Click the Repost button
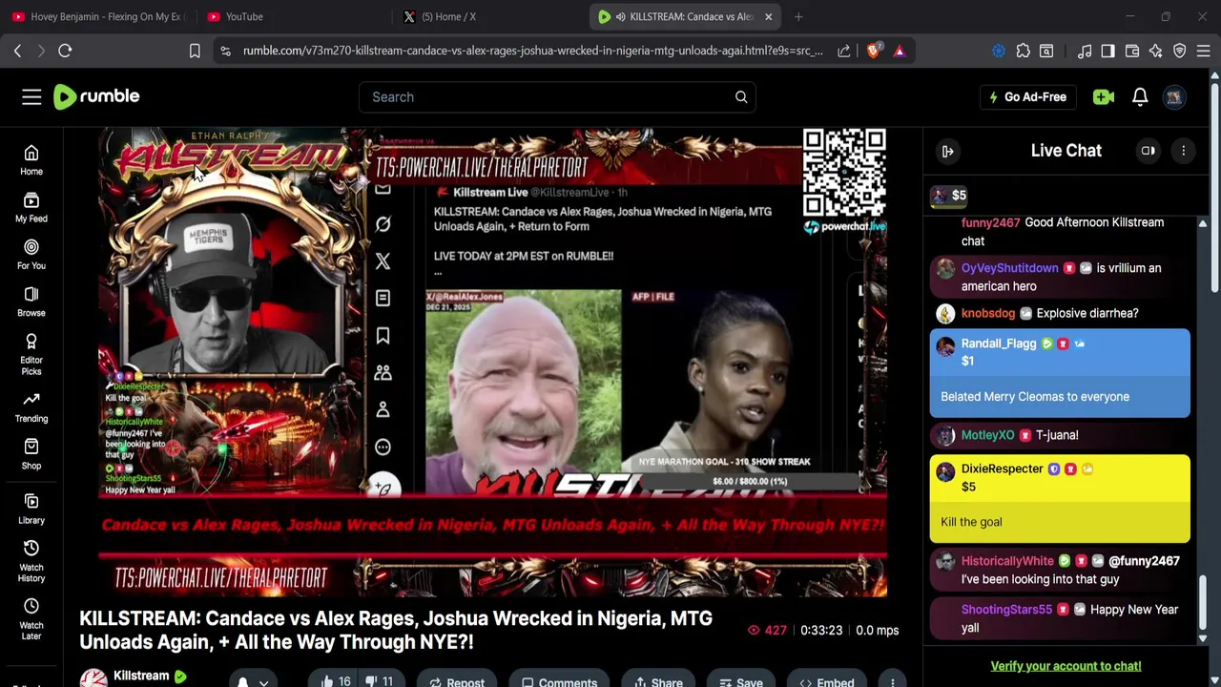This screenshot has height=687, width=1221. [x=457, y=681]
